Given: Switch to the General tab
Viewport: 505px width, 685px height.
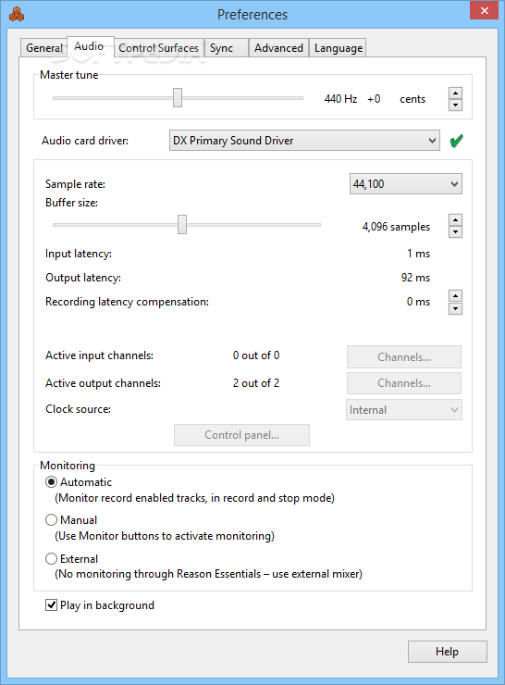Looking at the screenshot, I should click(x=43, y=47).
